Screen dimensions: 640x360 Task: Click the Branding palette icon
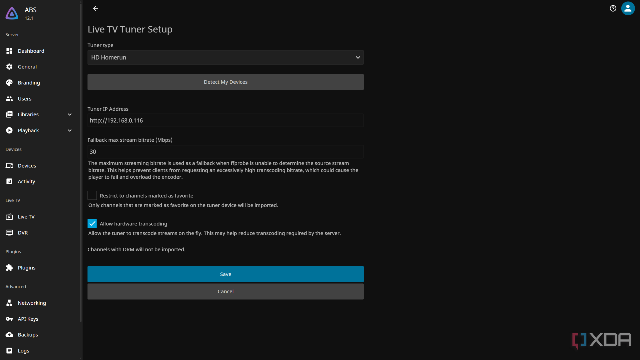click(x=9, y=83)
